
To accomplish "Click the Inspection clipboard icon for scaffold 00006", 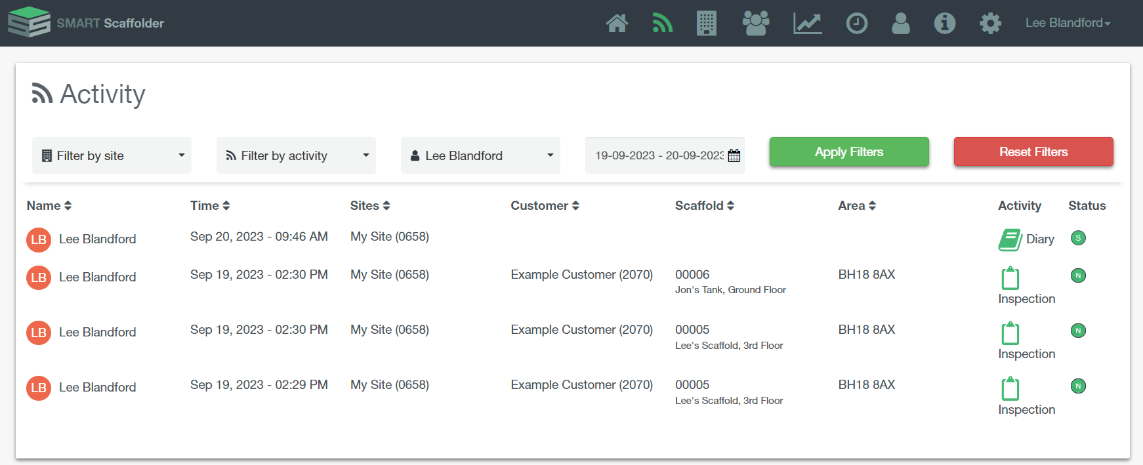I will click(x=1010, y=277).
